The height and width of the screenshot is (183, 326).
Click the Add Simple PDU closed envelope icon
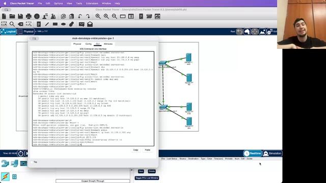click(81, 24)
